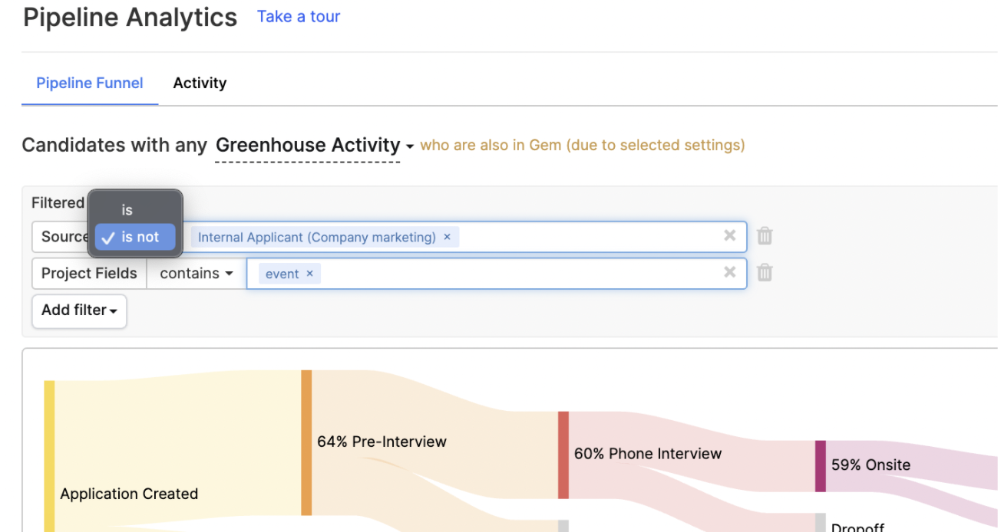Click the Take a tour link
The image size is (1001, 532).
point(299,16)
